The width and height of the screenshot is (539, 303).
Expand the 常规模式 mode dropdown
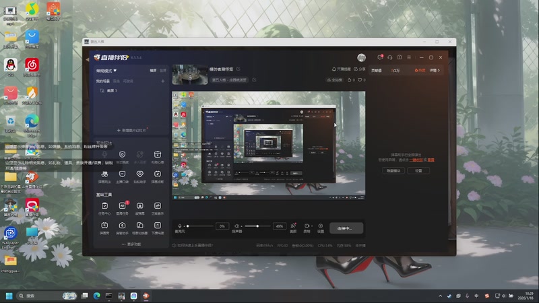pyautogui.click(x=106, y=71)
